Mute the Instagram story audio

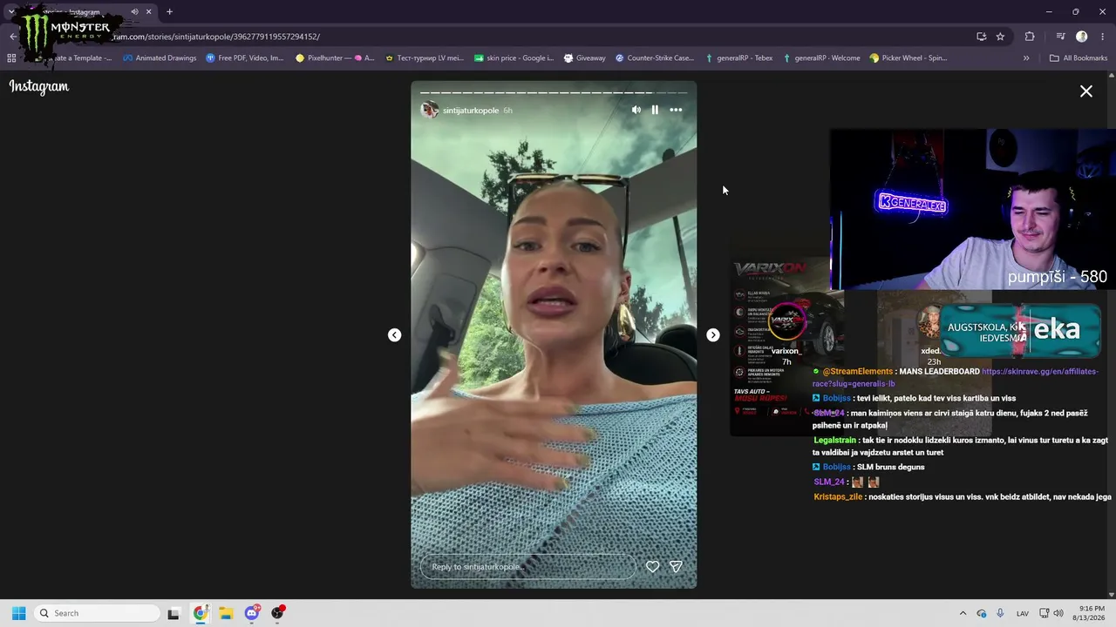coord(636,110)
